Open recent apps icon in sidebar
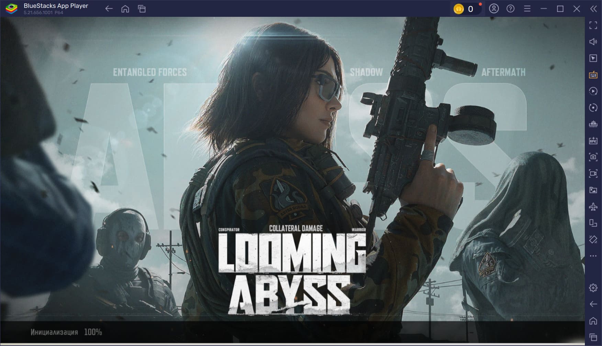The width and height of the screenshot is (602, 346). coord(593,337)
